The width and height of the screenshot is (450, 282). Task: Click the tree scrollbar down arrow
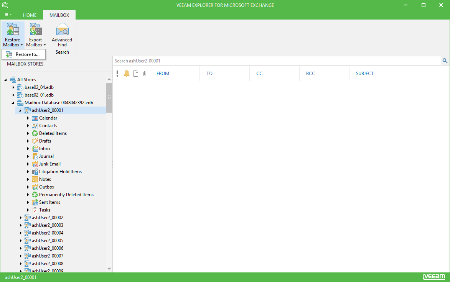pos(109,269)
